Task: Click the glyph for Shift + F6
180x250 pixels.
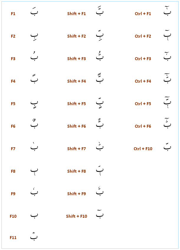Action: pos(100,125)
